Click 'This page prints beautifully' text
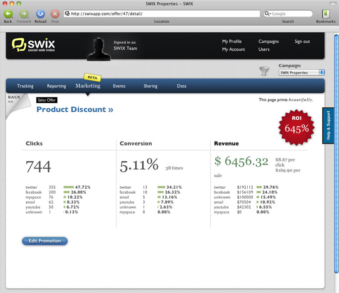This screenshot has height=293, width=339. pyautogui.click(x=286, y=100)
